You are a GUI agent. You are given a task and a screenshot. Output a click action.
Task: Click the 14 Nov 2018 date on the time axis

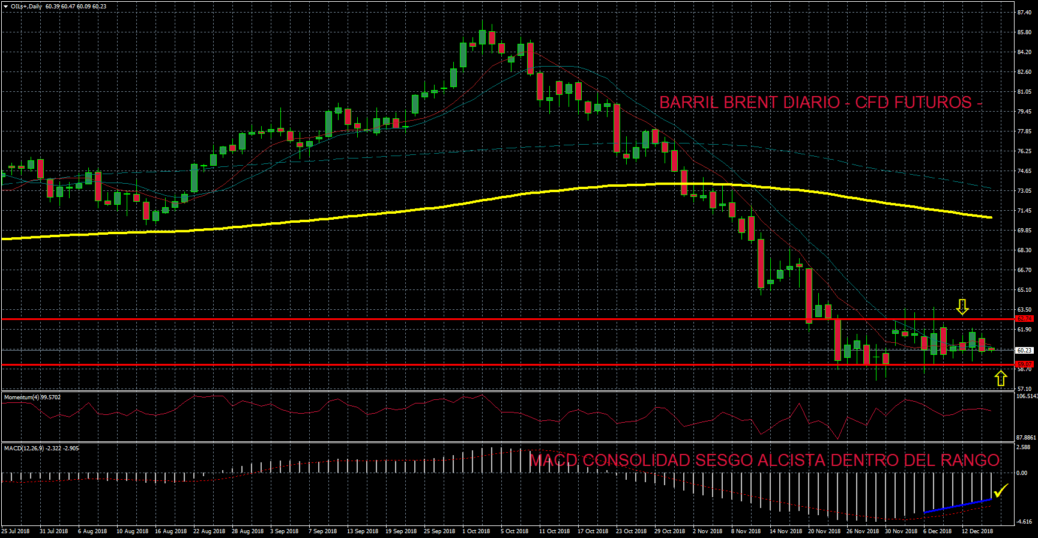pos(785,531)
